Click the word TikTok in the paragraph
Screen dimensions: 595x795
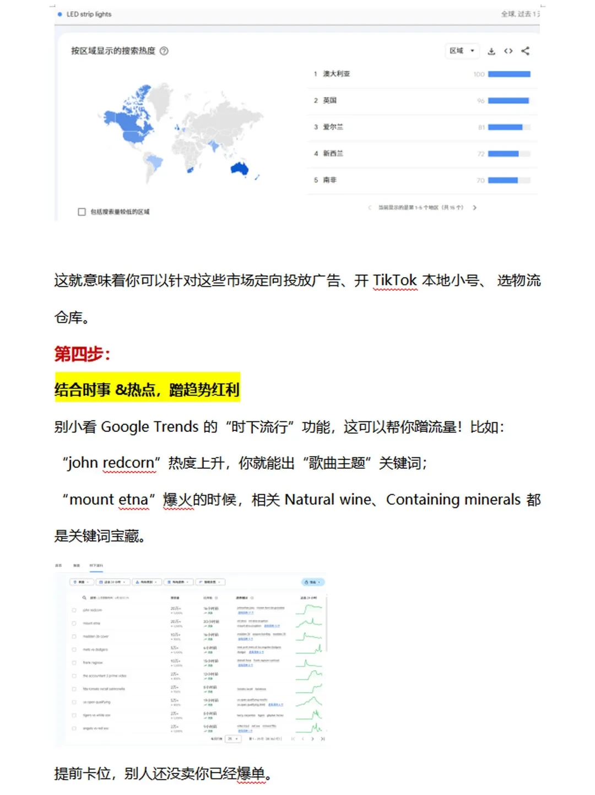click(x=395, y=280)
